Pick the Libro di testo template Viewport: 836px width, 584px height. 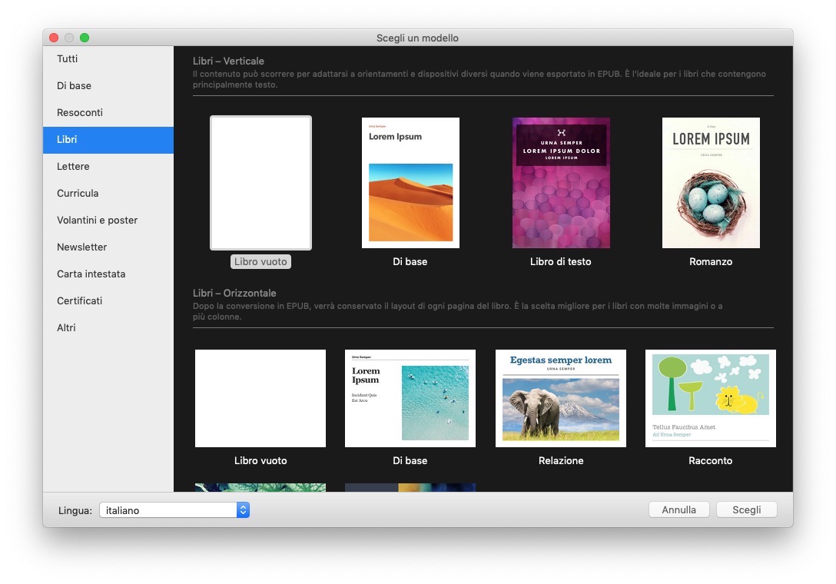click(561, 183)
